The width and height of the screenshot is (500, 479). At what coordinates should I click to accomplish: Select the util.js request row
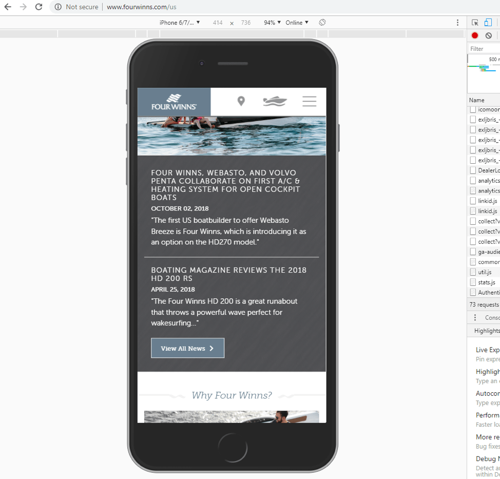click(x=484, y=272)
